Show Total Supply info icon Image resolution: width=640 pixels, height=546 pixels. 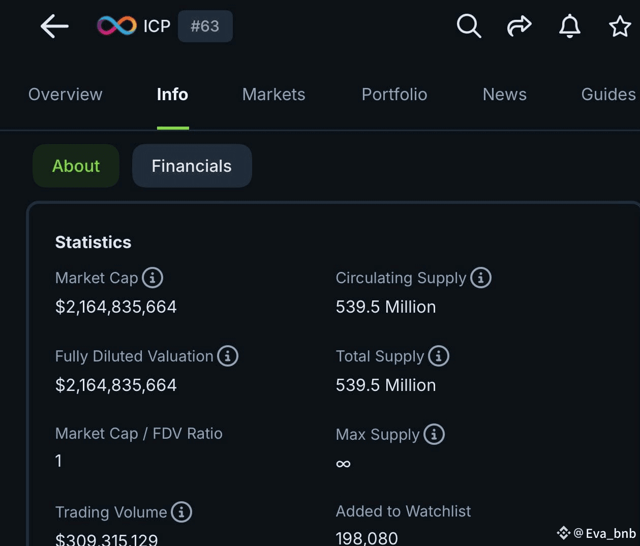pos(439,356)
